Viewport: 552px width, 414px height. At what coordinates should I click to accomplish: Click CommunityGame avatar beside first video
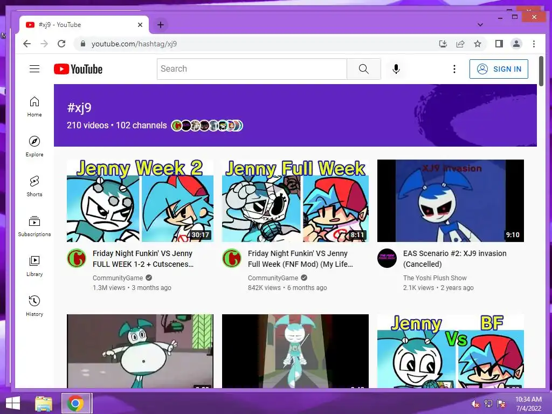(77, 258)
